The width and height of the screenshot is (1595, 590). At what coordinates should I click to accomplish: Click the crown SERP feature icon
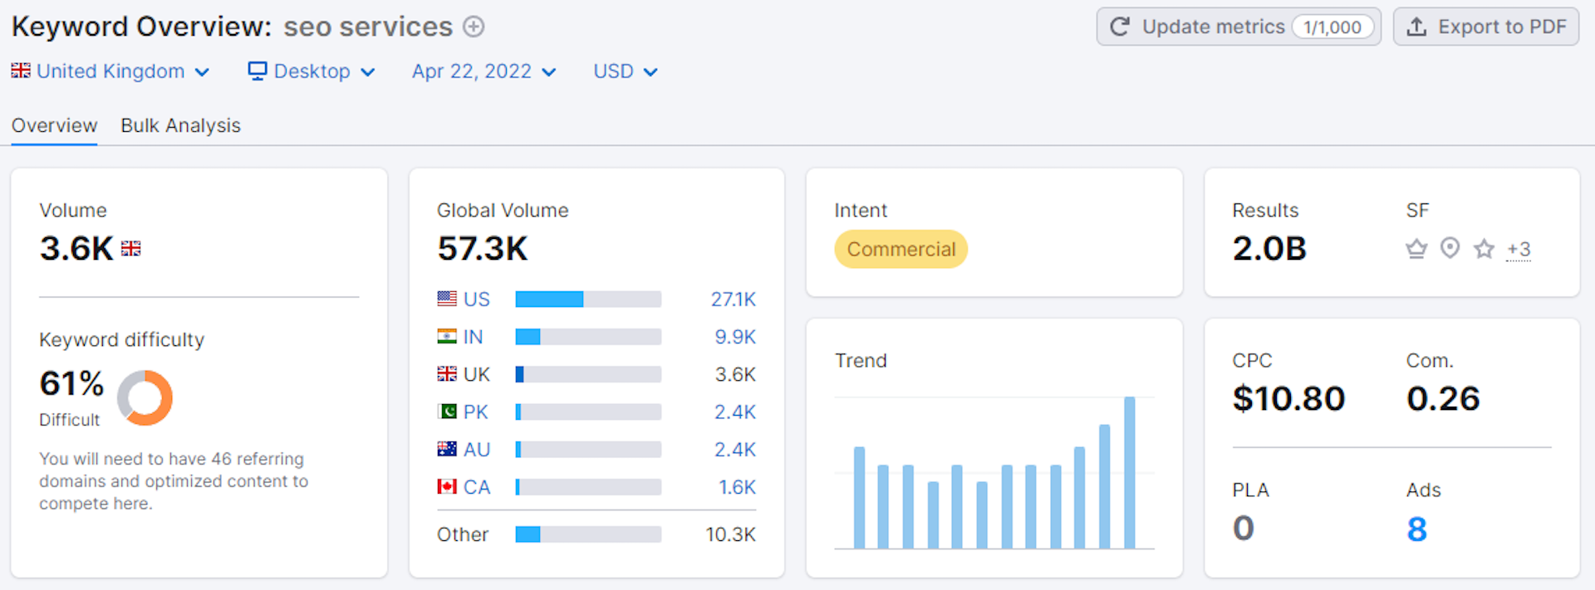pos(1416,249)
